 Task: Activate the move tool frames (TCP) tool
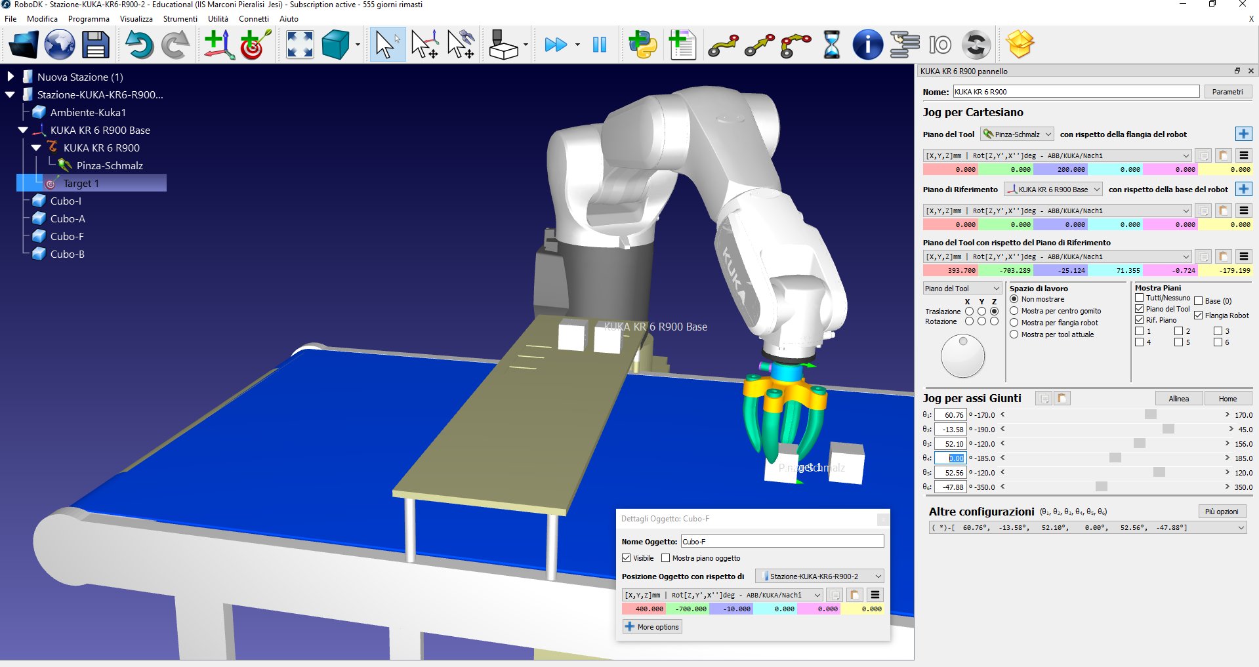click(461, 45)
